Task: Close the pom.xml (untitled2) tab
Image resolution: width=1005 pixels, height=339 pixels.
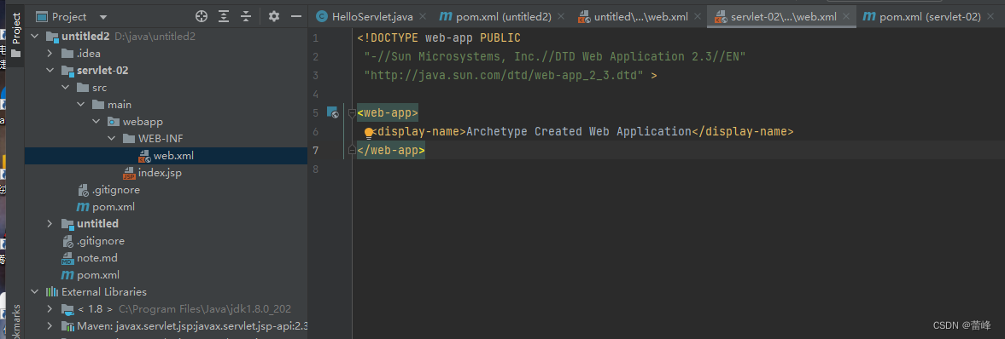Action: coord(562,17)
